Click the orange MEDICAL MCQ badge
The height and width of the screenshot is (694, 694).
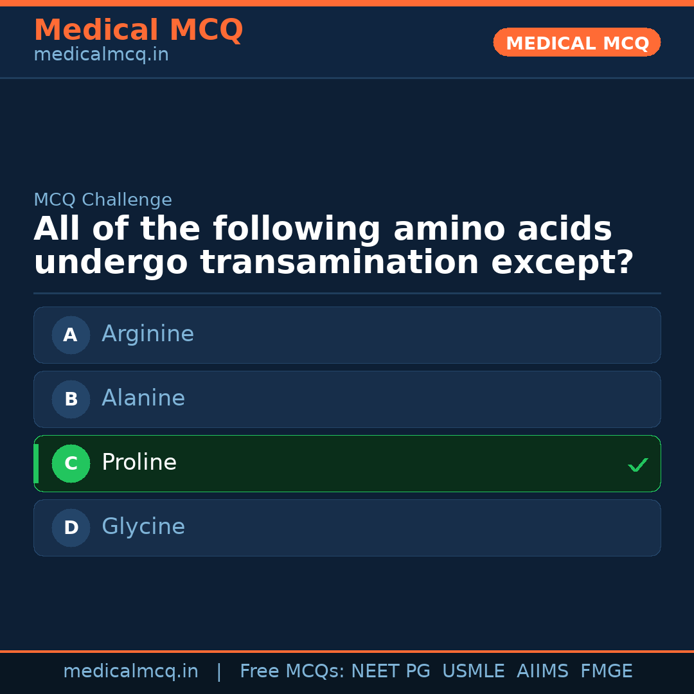click(x=576, y=42)
